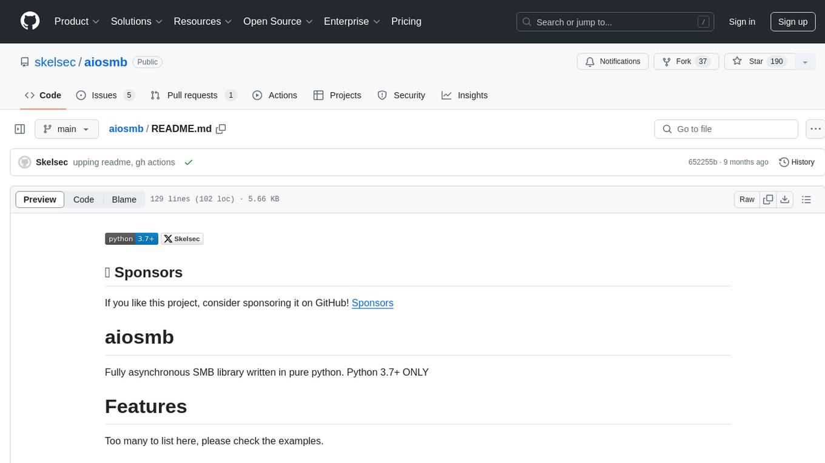Go to aiosmb root in breadcrumb

pyautogui.click(x=126, y=128)
